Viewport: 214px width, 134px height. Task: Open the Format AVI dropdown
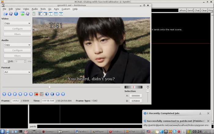click(x=17, y=72)
